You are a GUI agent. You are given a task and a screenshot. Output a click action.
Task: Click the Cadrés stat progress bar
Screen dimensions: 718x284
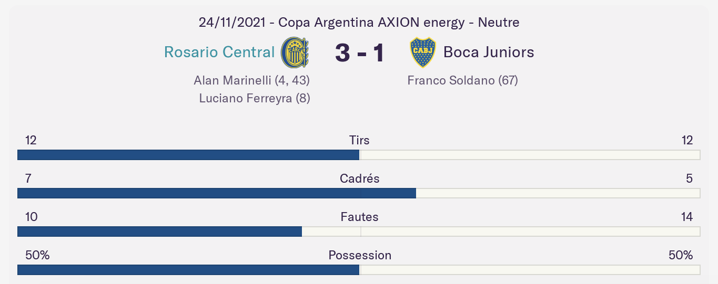(359, 193)
